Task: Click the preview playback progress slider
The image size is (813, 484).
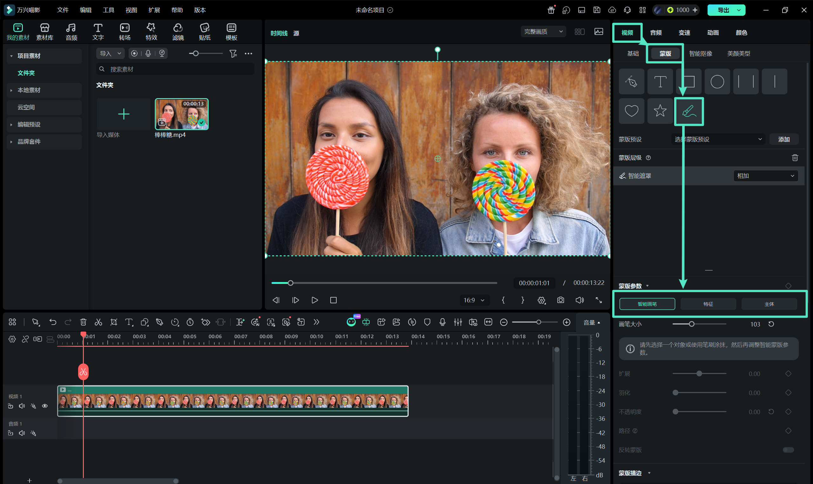Action: pyautogui.click(x=384, y=283)
